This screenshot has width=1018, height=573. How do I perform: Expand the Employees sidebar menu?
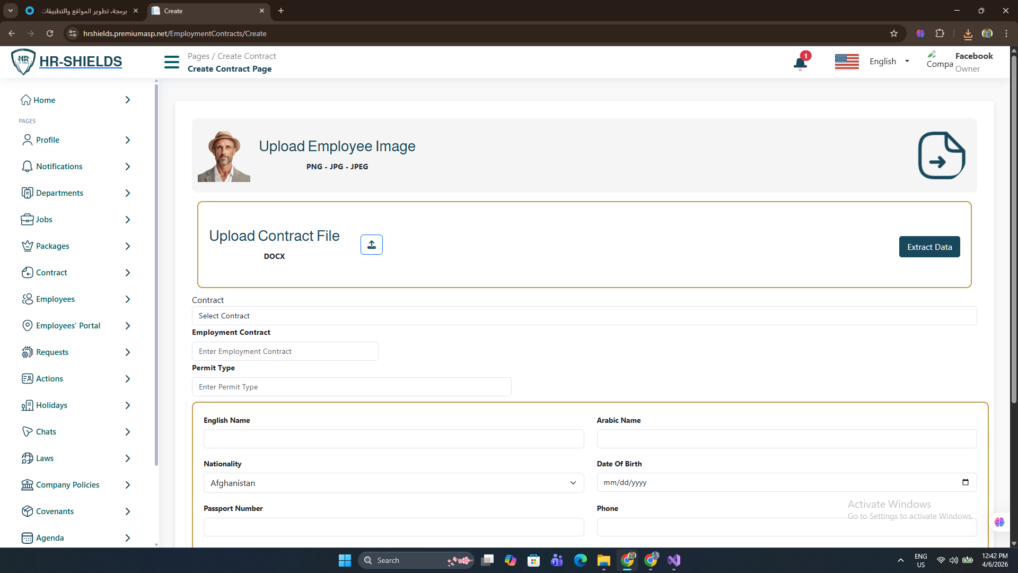55,299
